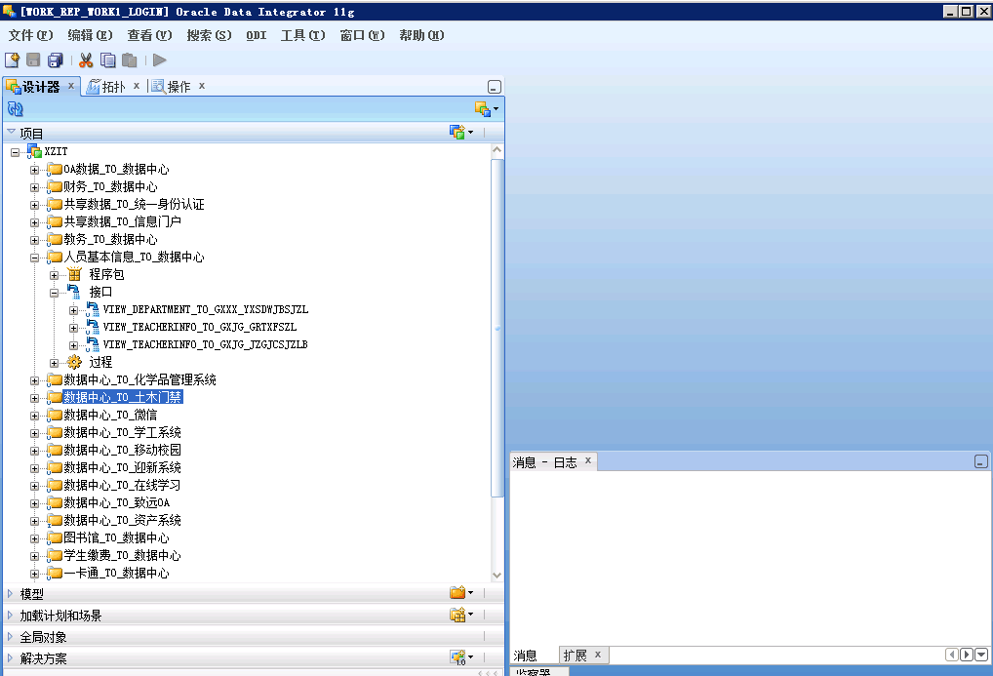993x676 pixels.
Task: Minimize the designer panel
Action: coord(495,87)
